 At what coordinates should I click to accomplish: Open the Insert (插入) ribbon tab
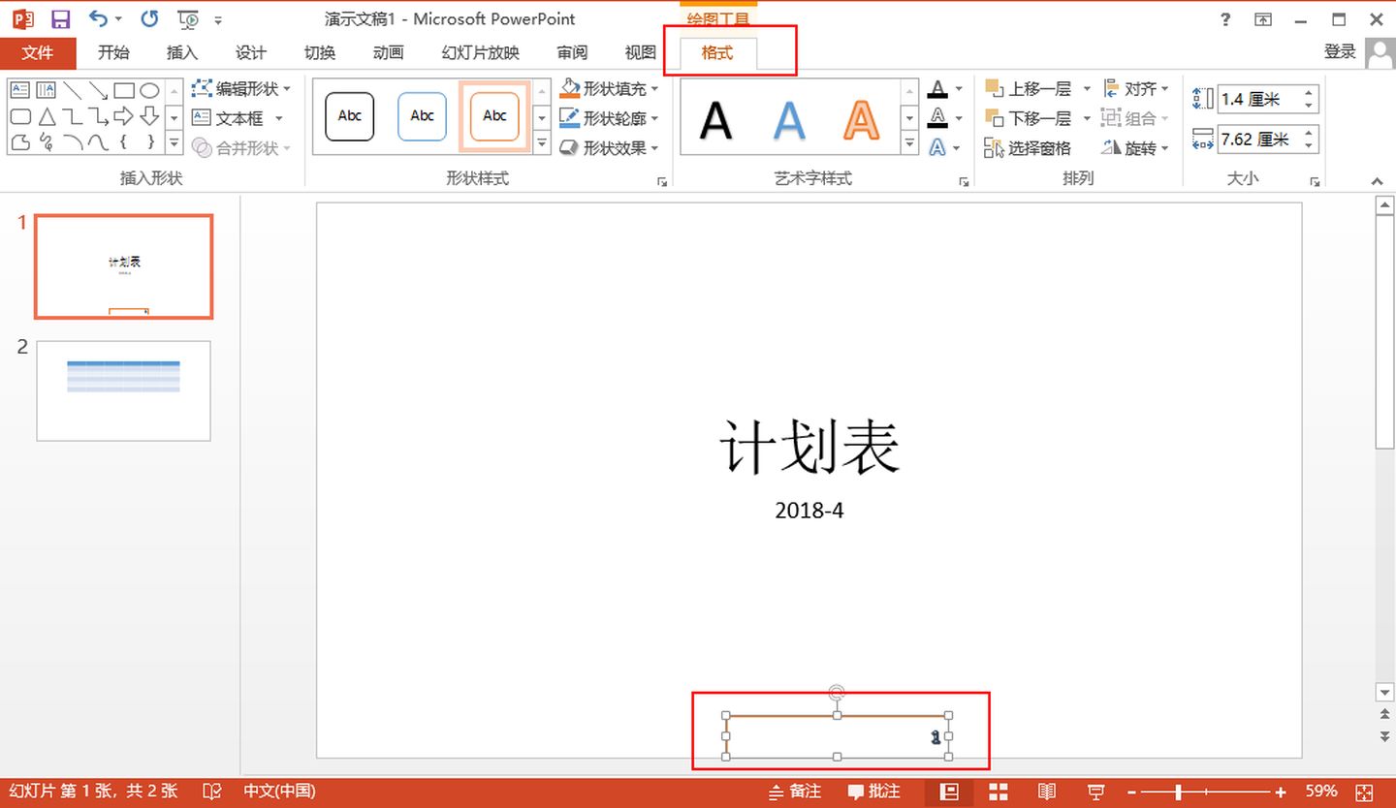(x=181, y=53)
